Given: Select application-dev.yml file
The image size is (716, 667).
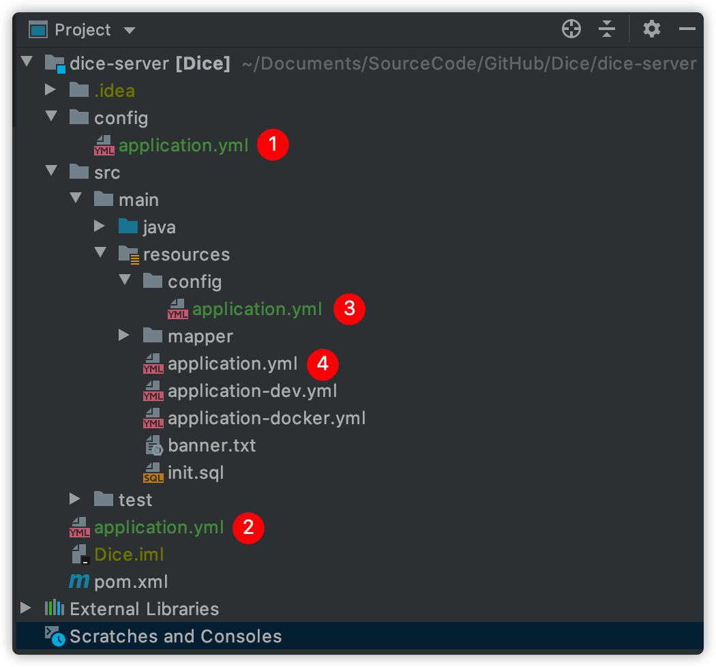Looking at the screenshot, I should click(252, 391).
